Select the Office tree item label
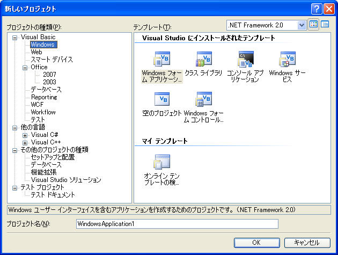Viewport: 338px width, 255px height. point(39,67)
